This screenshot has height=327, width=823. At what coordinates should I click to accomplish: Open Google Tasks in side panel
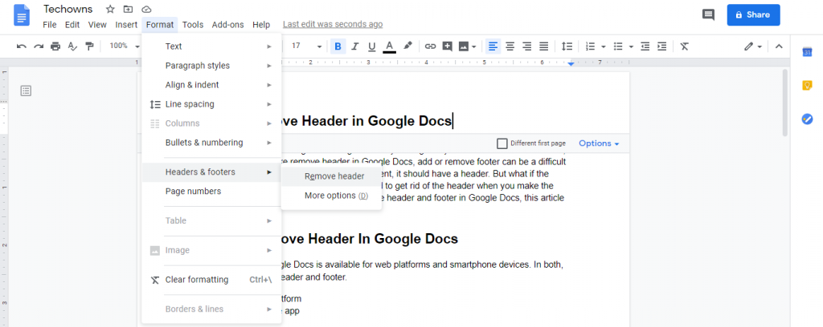tap(807, 119)
